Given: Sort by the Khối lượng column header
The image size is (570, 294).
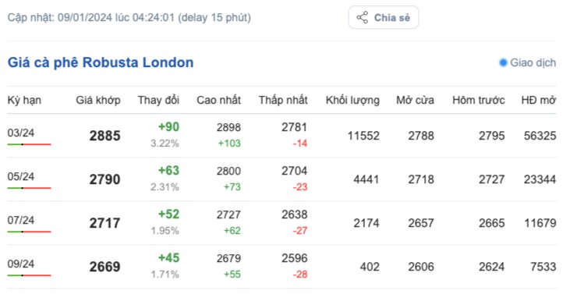Looking at the screenshot, I should (x=352, y=101).
